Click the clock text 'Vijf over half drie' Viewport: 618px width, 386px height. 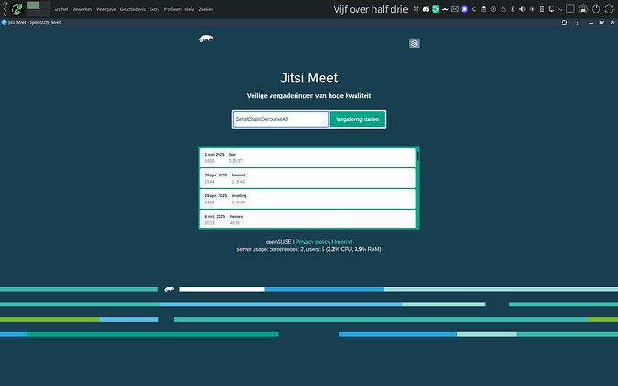coord(371,9)
